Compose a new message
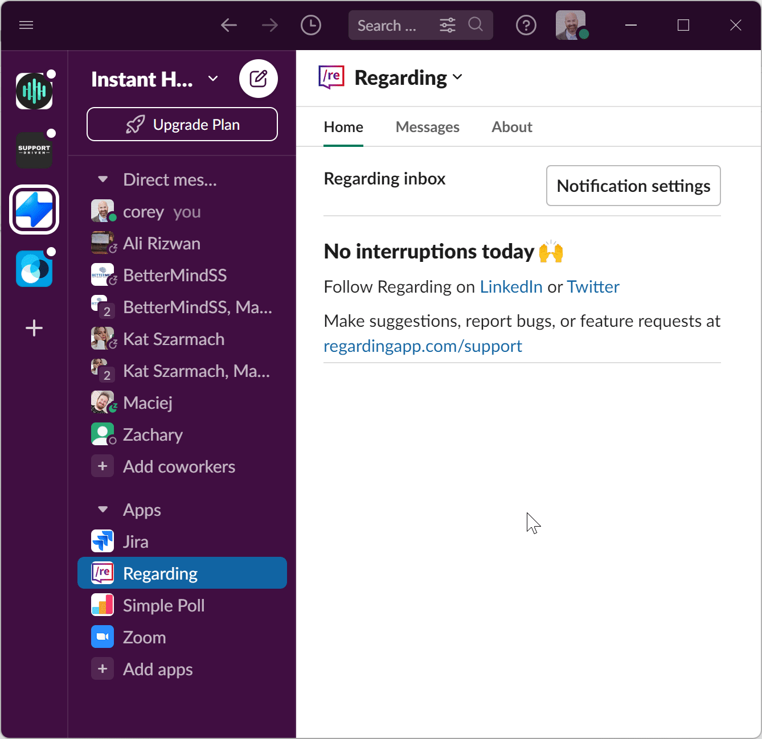This screenshot has height=739, width=762. point(259,79)
